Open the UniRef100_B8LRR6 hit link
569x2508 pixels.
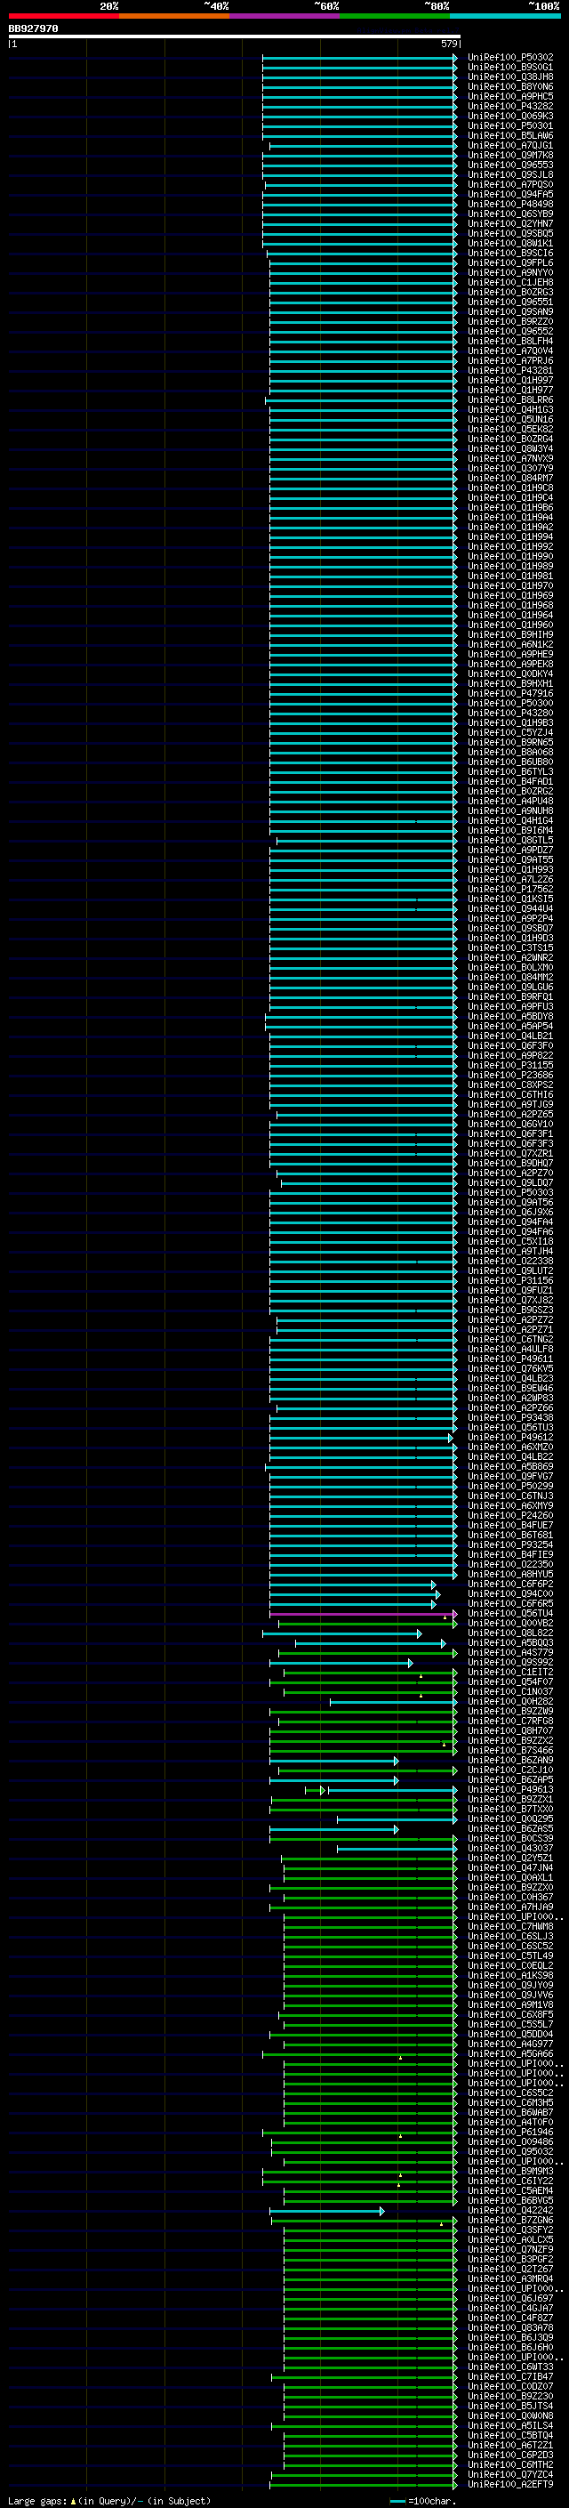pyautogui.click(x=510, y=400)
